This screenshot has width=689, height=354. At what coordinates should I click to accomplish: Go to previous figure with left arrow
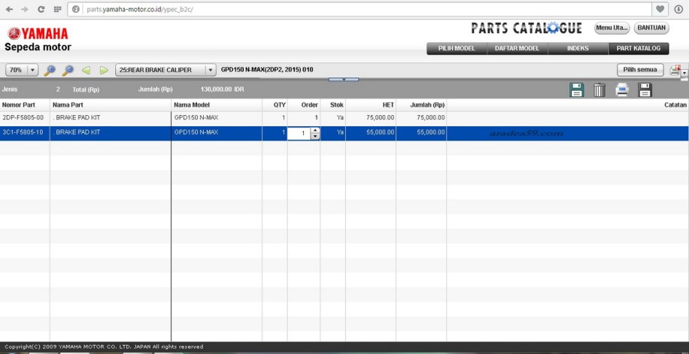pyautogui.click(x=87, y=70)
